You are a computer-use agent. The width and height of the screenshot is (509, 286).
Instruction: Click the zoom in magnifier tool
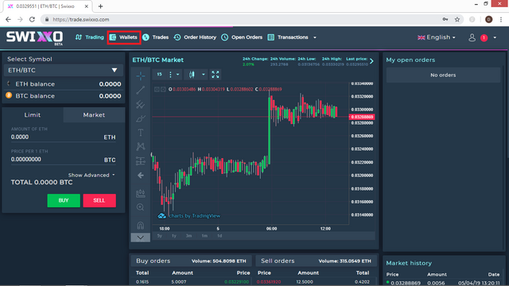tap(141, 207)
